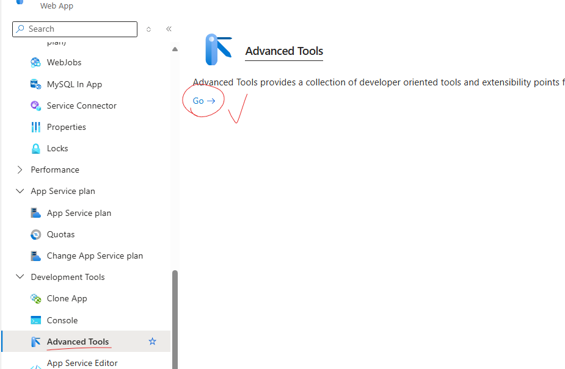The height and width of the screenshot is (369, 565).
Task: Click the sidebar scrollbar thumb
Action: tap(175, 320)
